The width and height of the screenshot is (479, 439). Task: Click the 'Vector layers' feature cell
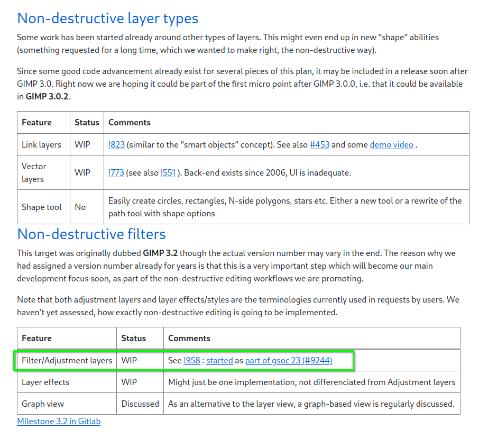[34, 172]
